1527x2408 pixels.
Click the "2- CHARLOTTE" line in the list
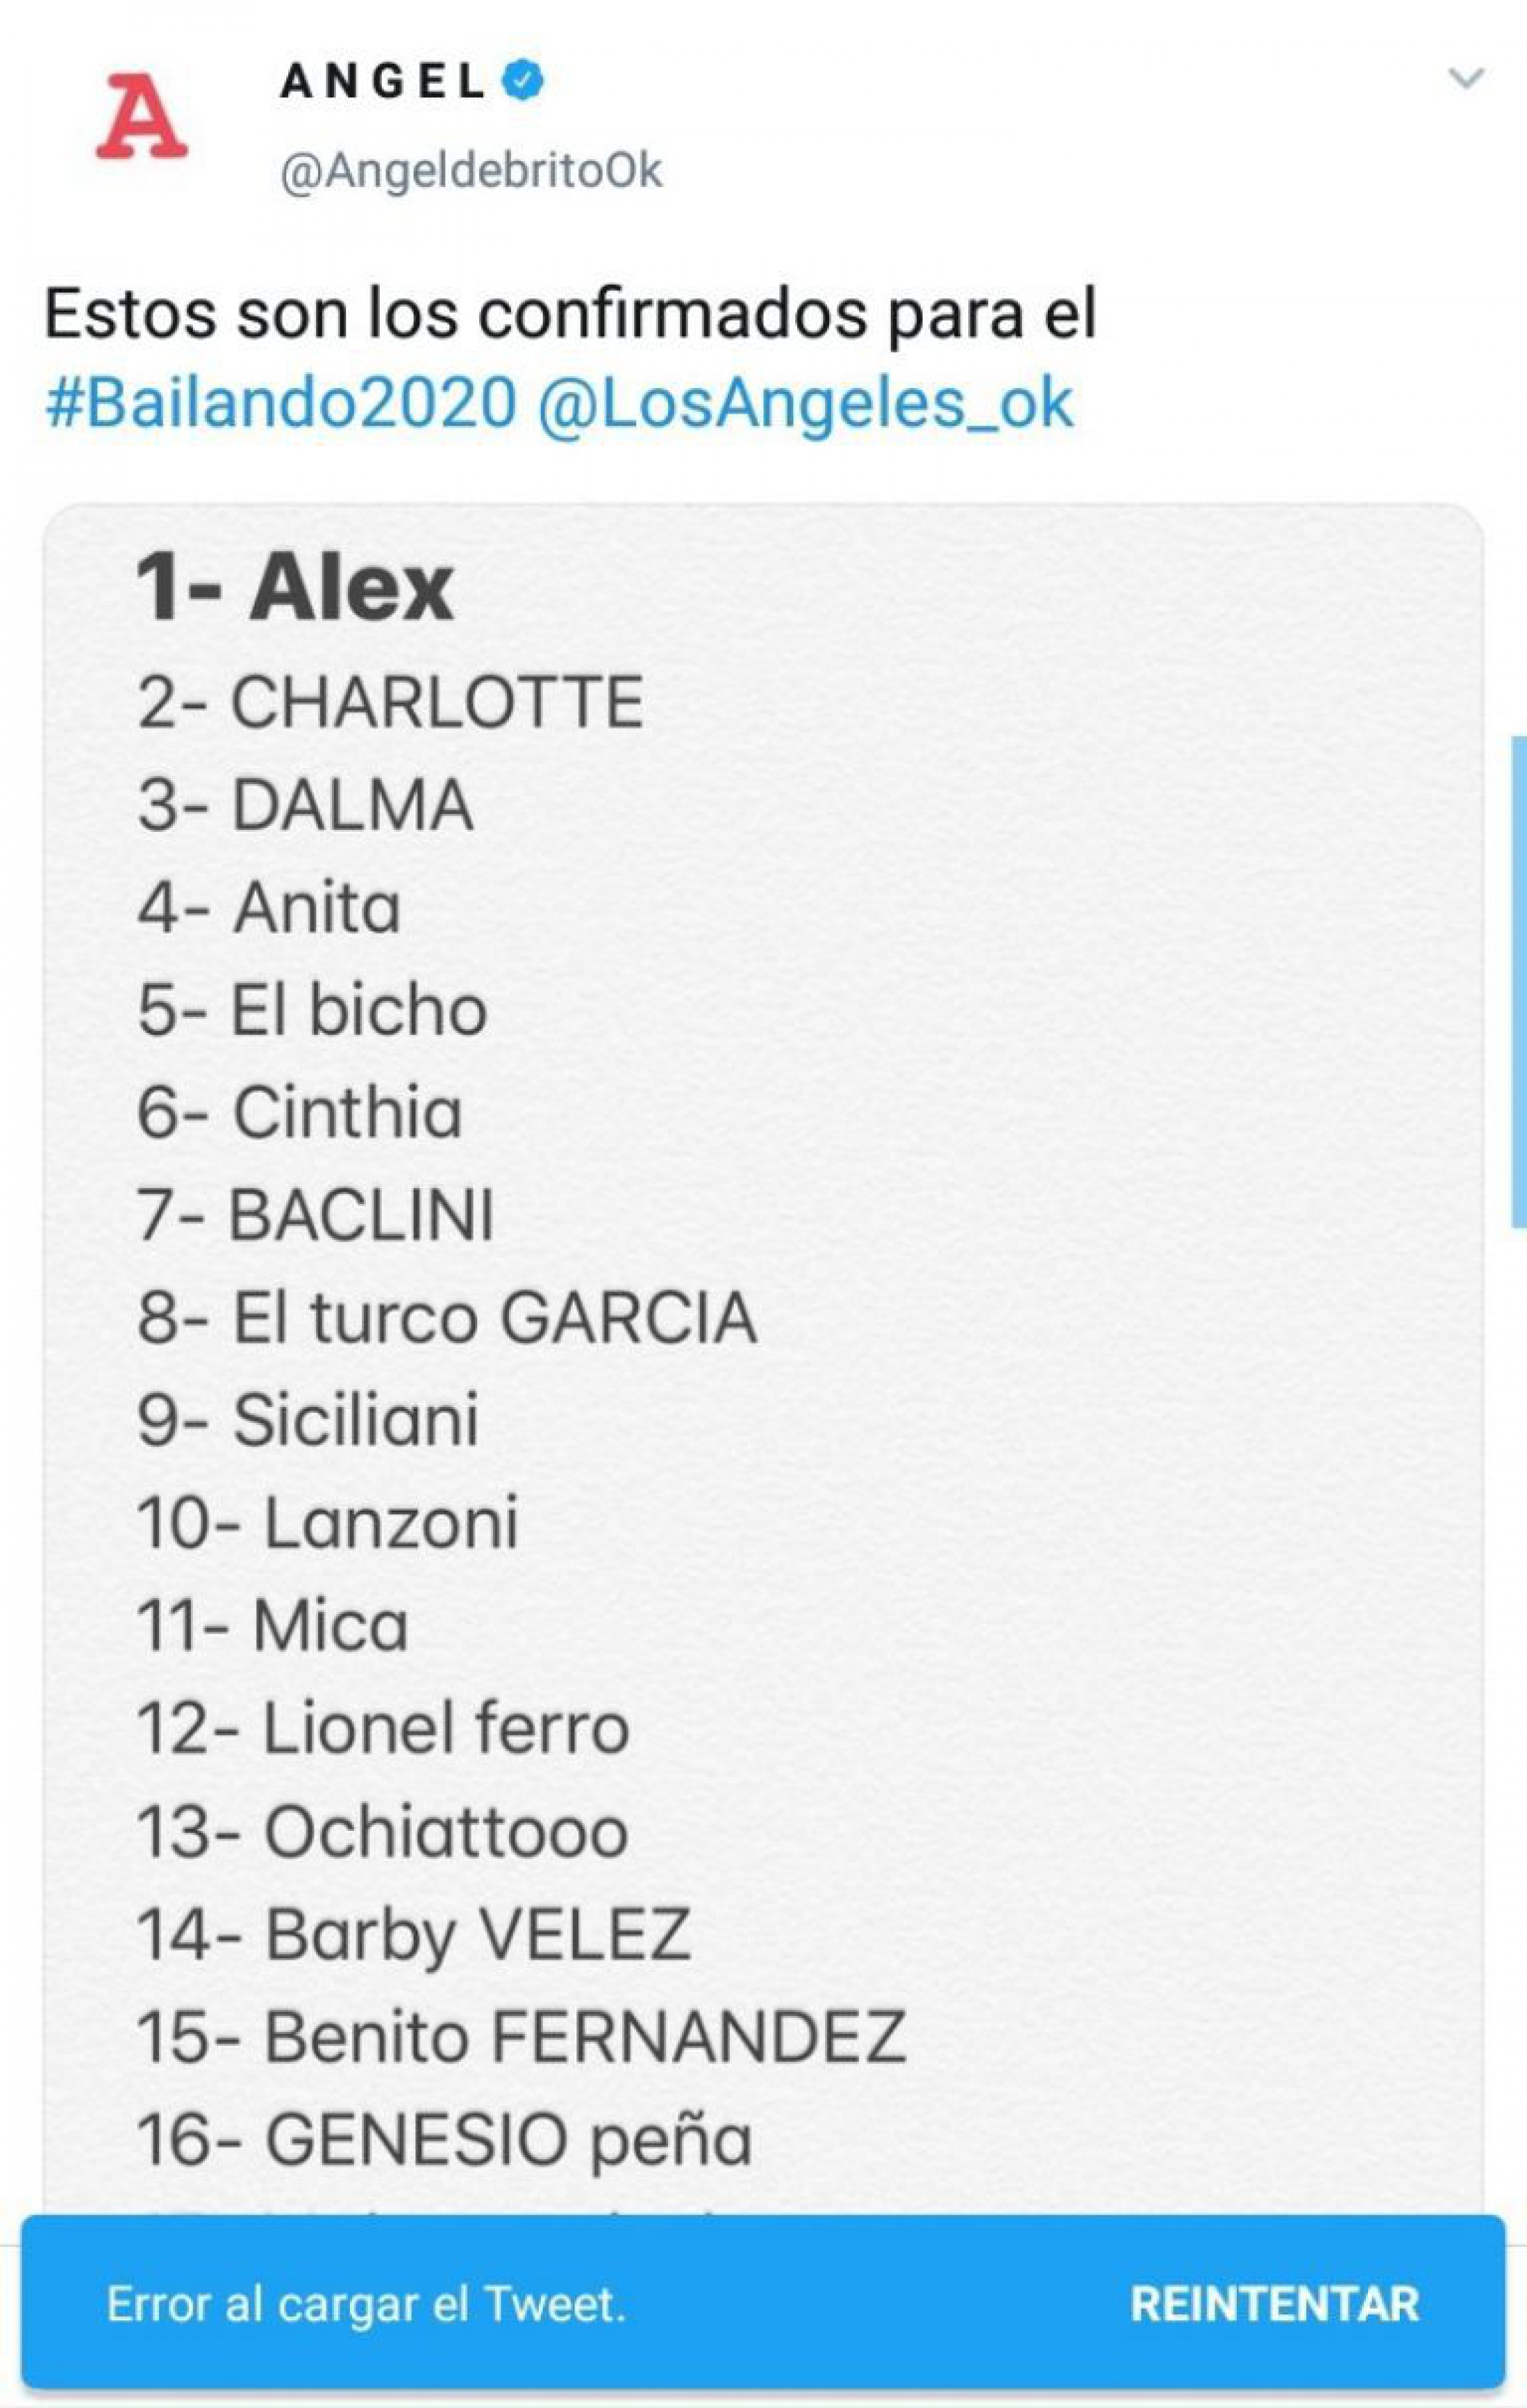(390, 702)
